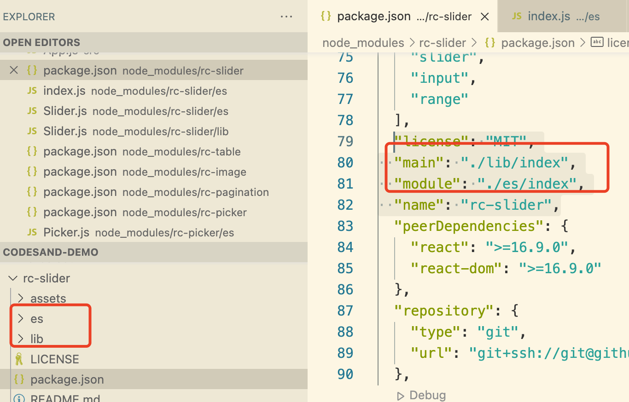This screenshot has width=629, height=402.
Task: Click the Debug code lens link
Action: tap(427, 395)
